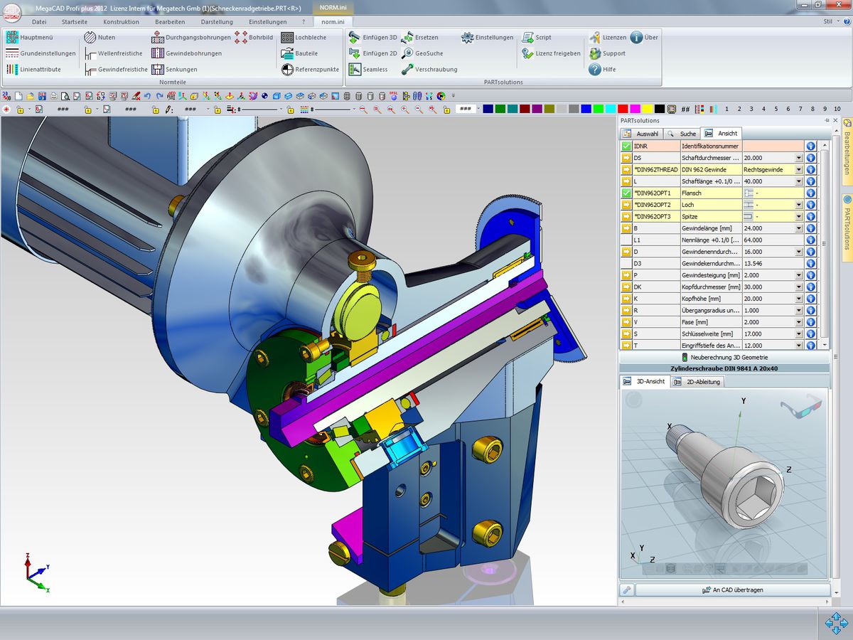Screen dimensions: 853x640
Task: Click the Einfügen 3D icon
Action: [355, 38]
